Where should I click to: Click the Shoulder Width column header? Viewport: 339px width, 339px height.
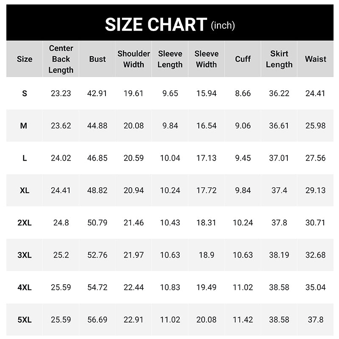click(133, 59)
